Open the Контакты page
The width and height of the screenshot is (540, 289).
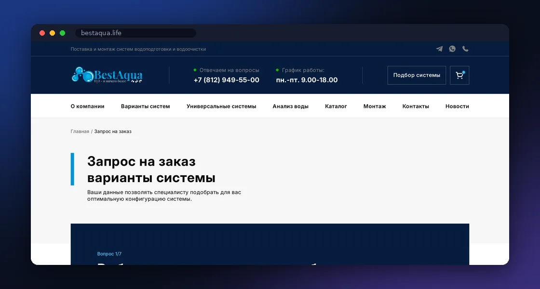416,106
